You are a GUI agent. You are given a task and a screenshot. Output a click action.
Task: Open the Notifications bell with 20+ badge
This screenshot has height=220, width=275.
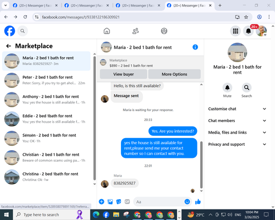click(249, 31)
